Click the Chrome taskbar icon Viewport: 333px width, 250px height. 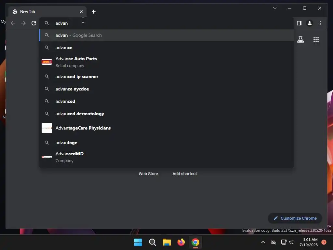coord(195,242)
